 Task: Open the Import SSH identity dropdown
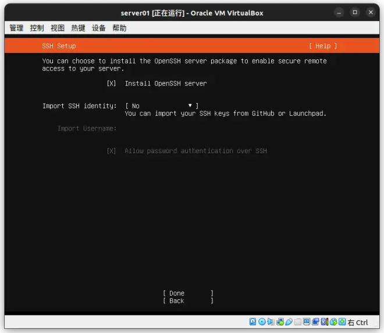(162, 106)
